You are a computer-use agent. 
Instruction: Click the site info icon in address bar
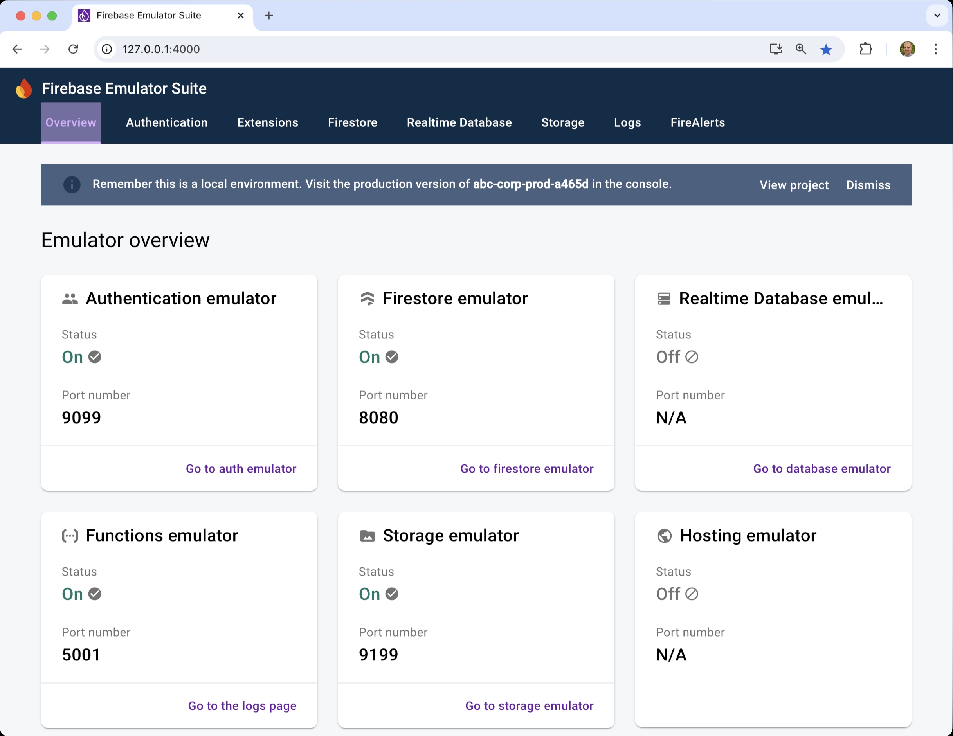click(x=107, y=49)
